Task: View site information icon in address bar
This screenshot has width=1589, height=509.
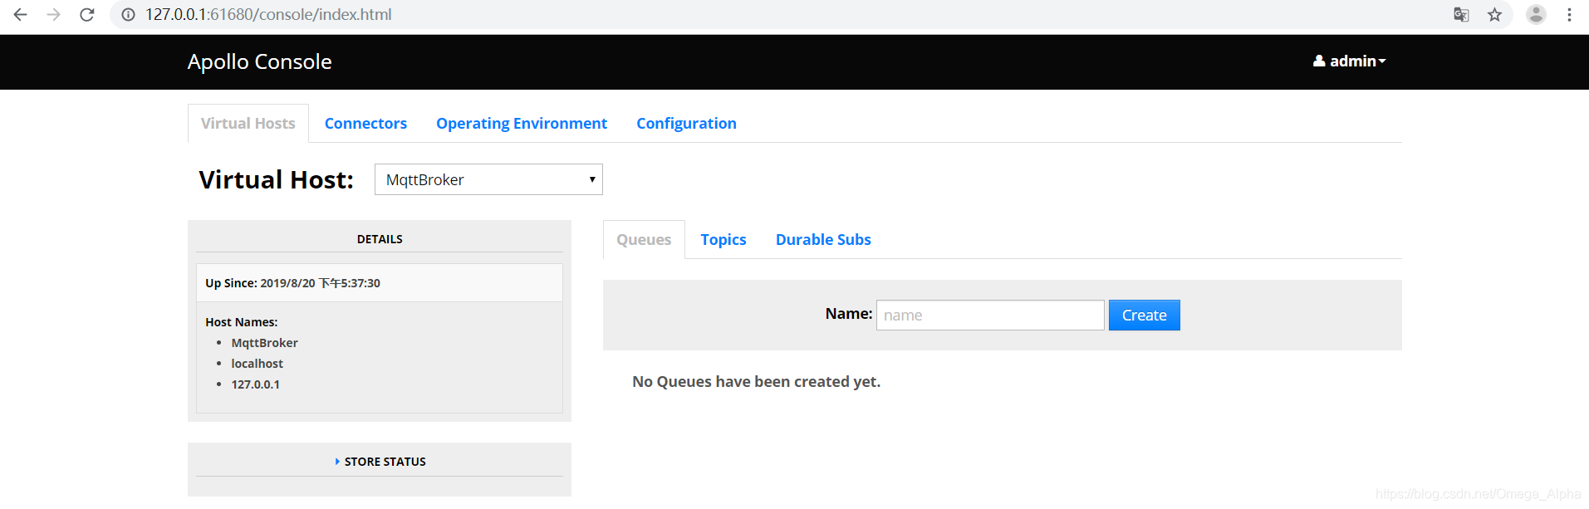Action: 128,15
